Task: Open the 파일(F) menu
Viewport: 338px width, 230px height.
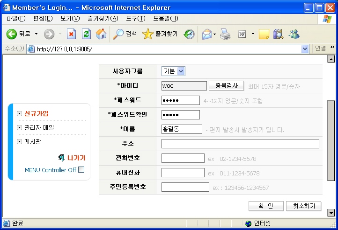Action: click(x=16, y=19)
